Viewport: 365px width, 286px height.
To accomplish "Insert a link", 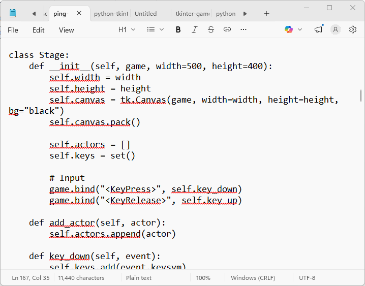I will click(x=227, y=29).
